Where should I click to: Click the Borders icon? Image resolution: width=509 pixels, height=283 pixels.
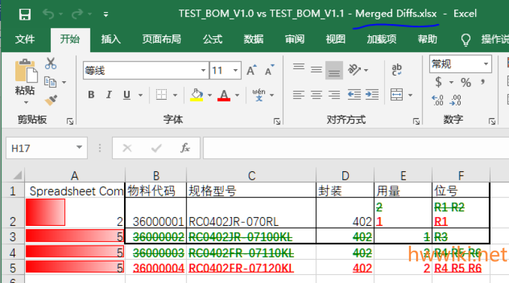pyautogui.click(x=162, y=95)
